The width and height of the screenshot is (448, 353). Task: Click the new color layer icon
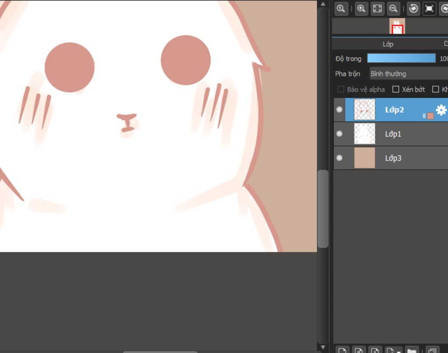pos(343,350)
